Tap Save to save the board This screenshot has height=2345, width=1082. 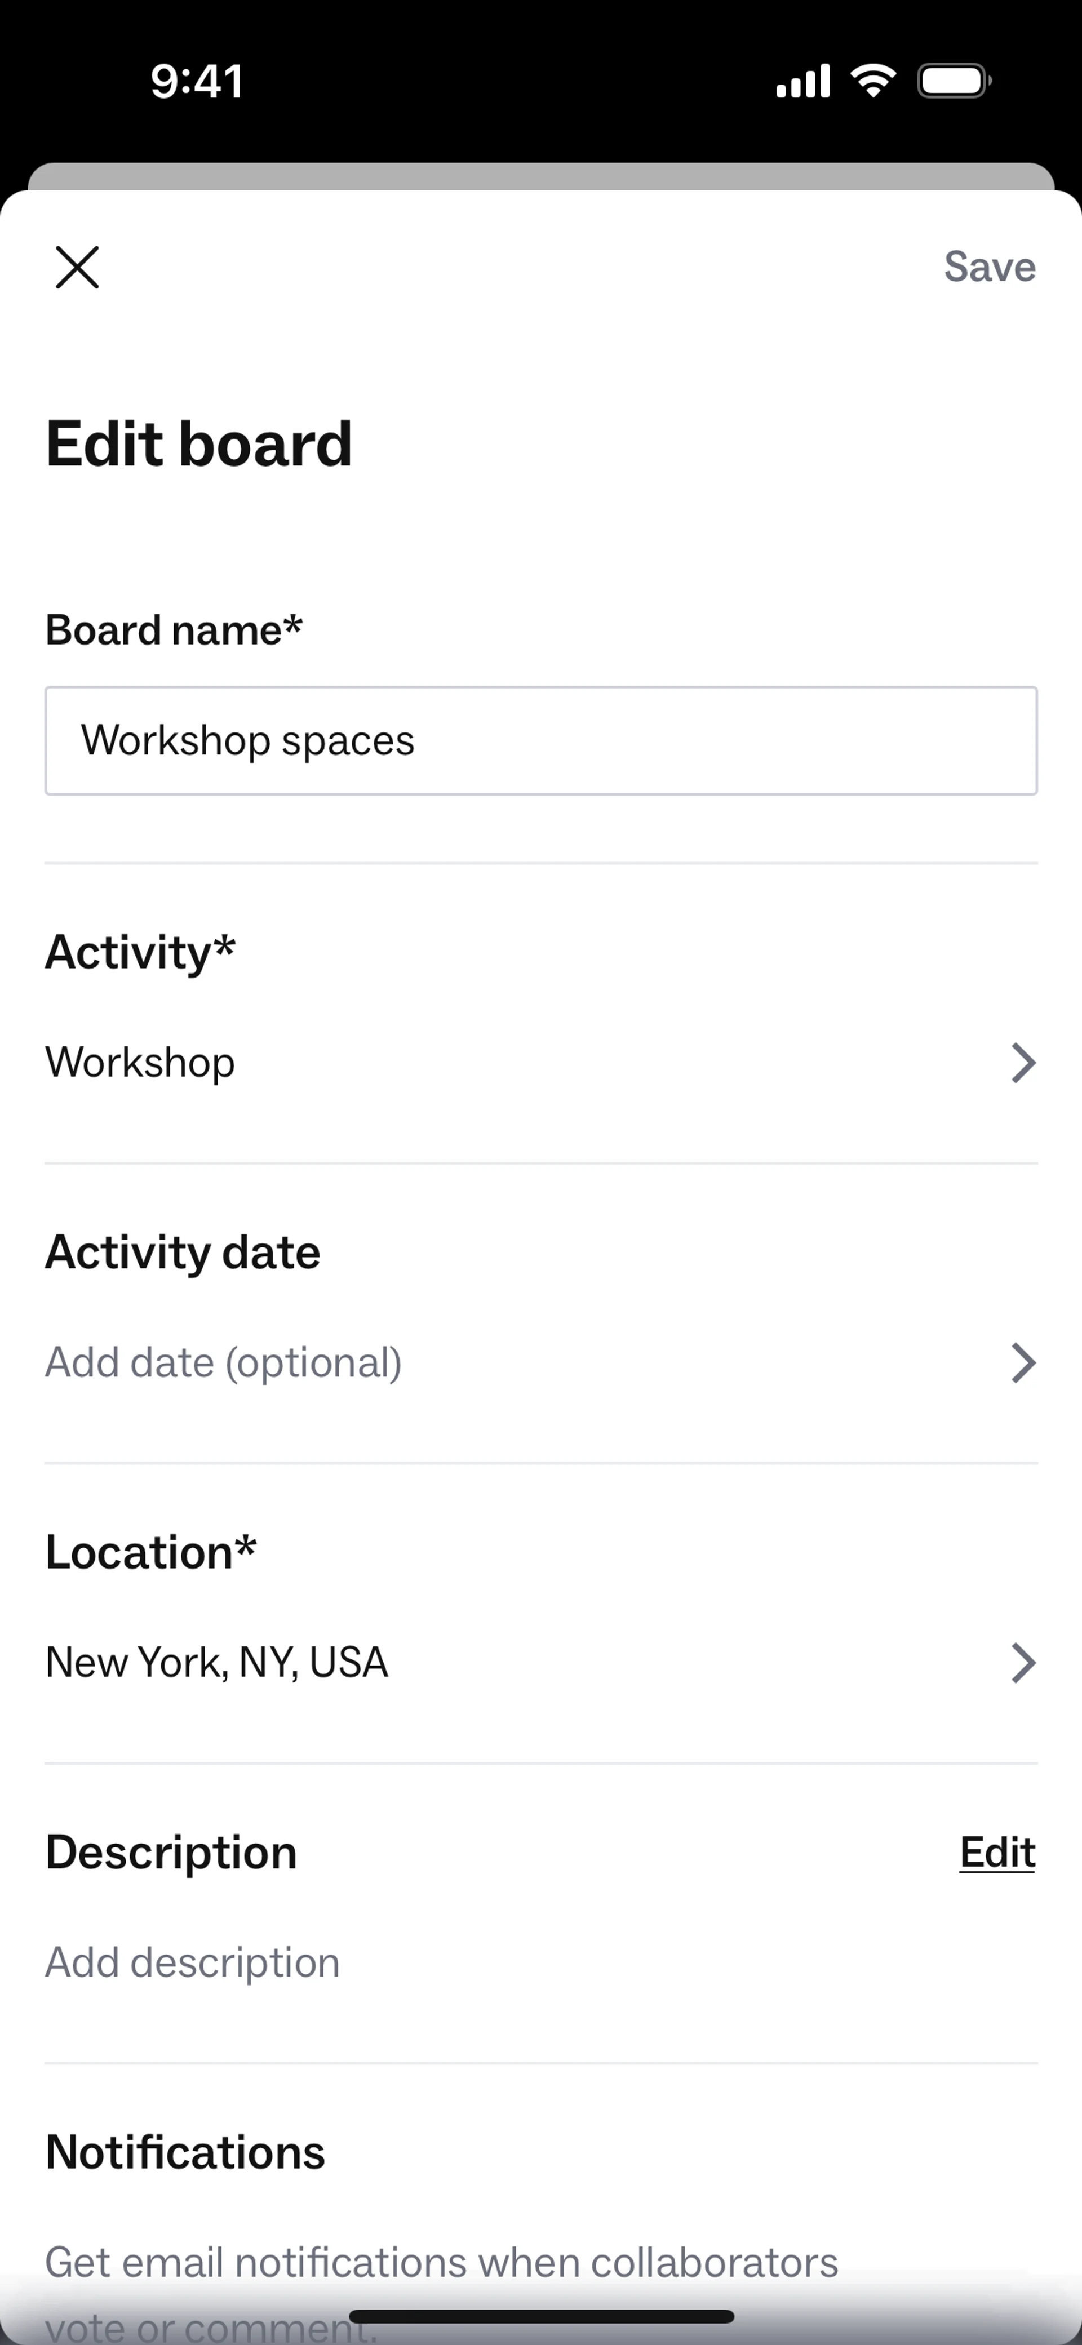989,268
